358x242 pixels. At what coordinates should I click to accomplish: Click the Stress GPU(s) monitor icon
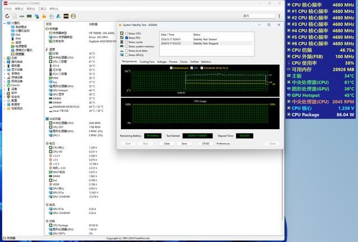(x=122, y=55)
